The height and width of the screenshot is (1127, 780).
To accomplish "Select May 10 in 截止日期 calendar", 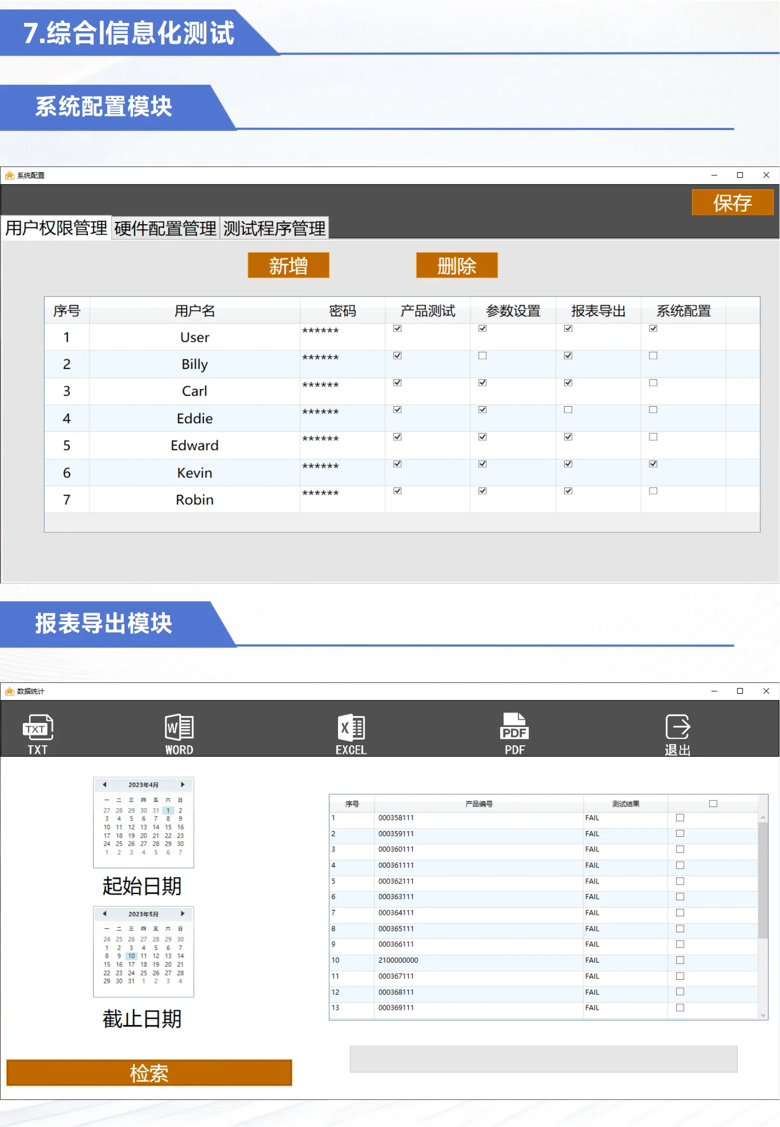I will click(x=132, y=956).
